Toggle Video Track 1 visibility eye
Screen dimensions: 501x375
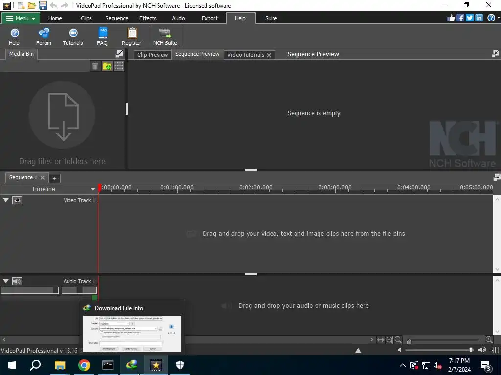(17, 200)
